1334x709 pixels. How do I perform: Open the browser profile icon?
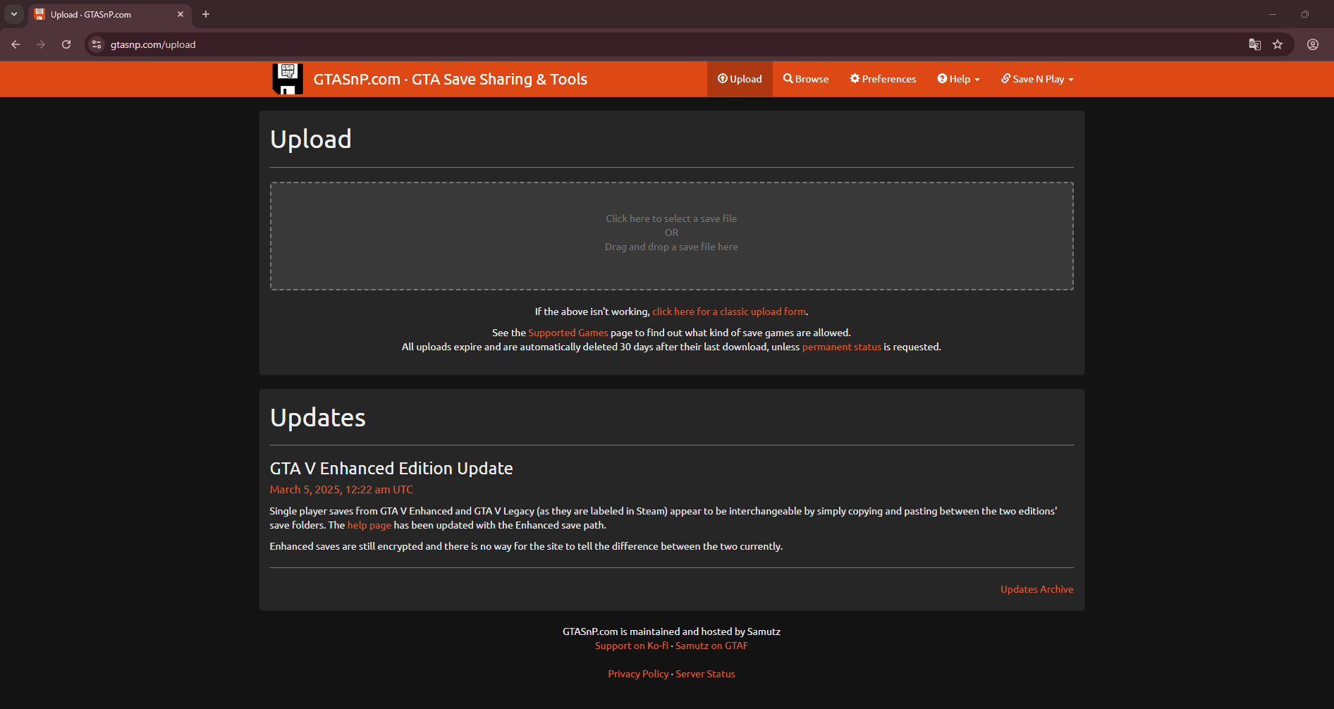[1313, 44]
